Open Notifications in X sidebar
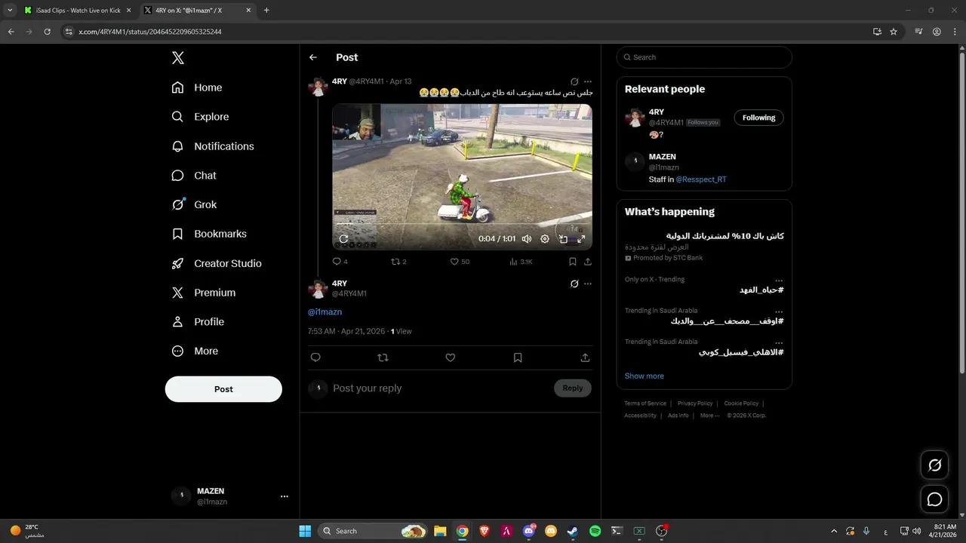Screen dimensions: 966x543 [213, 146]
